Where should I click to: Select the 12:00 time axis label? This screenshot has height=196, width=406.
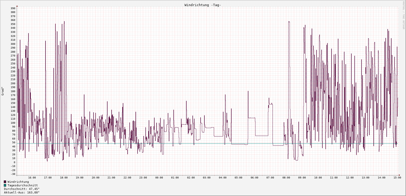pyautogui.click(x=350, y=178)
